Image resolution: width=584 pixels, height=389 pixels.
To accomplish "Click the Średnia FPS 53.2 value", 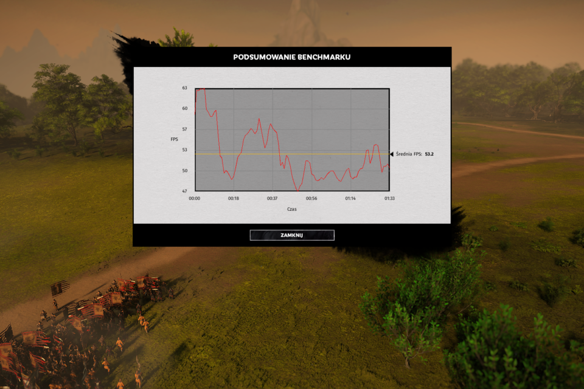I will pos(429,154).
